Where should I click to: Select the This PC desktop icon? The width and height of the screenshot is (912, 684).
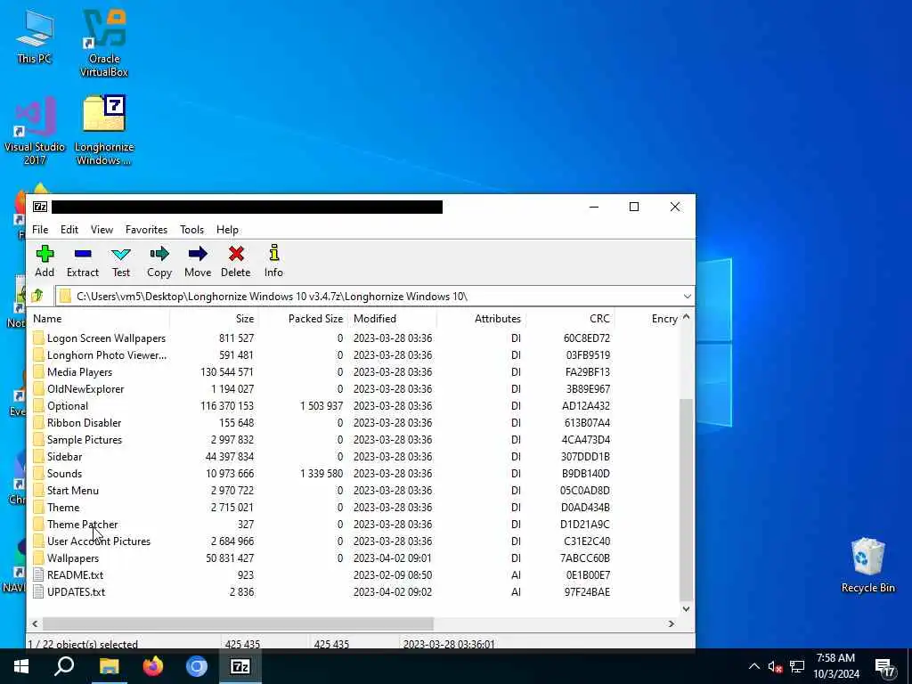[x=35, y=37]
